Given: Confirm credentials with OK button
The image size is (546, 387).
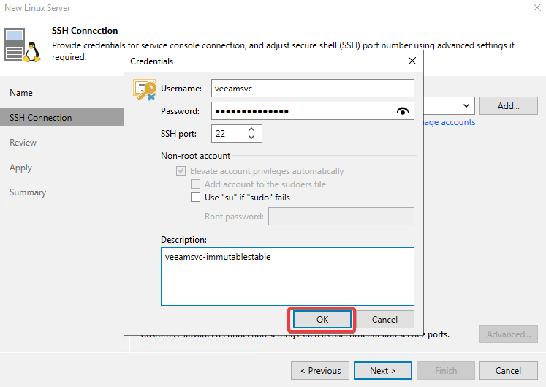Looking at the screenshot, I should point(322,320).
